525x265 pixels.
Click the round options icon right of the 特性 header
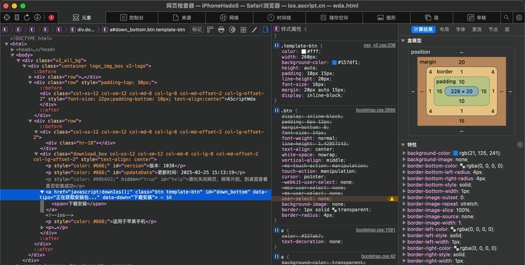click(x=520, y=144)
